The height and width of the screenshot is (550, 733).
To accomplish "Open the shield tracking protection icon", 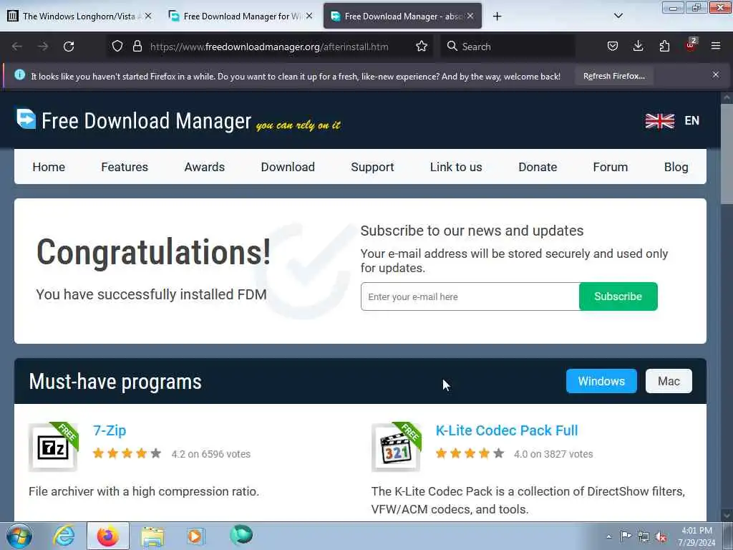I will pyautogui.click(x=117, y=46).
